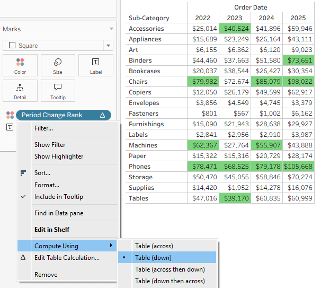Click the green Chairs 2022 cell $79,982
The width and height of the screenshot is (321, 288).
(x=203, y=82)
